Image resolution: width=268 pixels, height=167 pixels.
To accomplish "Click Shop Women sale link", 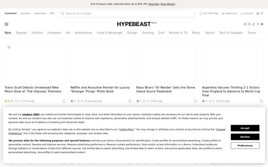I will click(x=167, y=4).
